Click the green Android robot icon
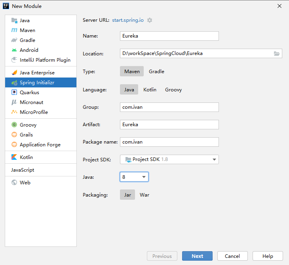 coord(14,50)
